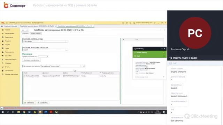
Task: Click the Документ column header in table
Action: (52, 73)
